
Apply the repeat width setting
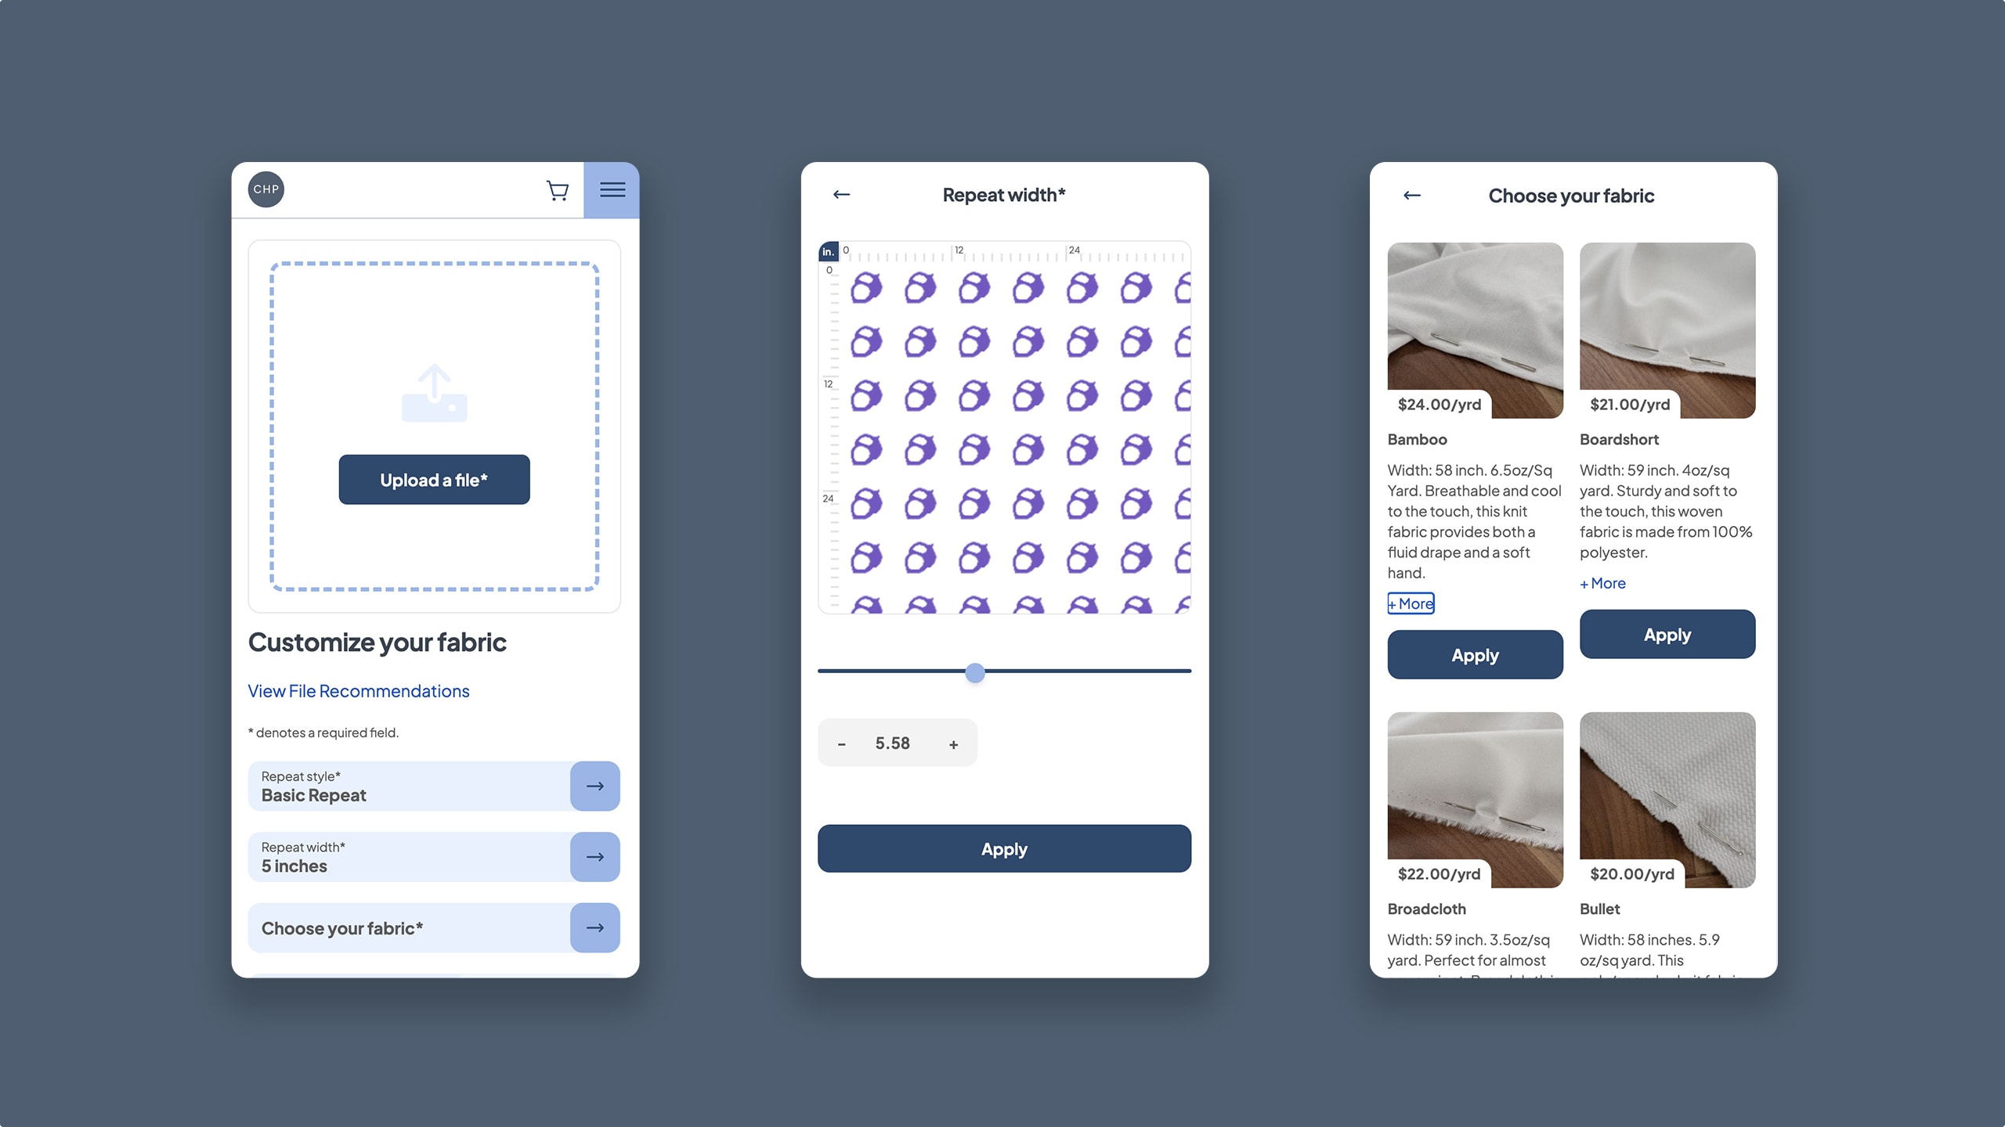point(1002,848)
